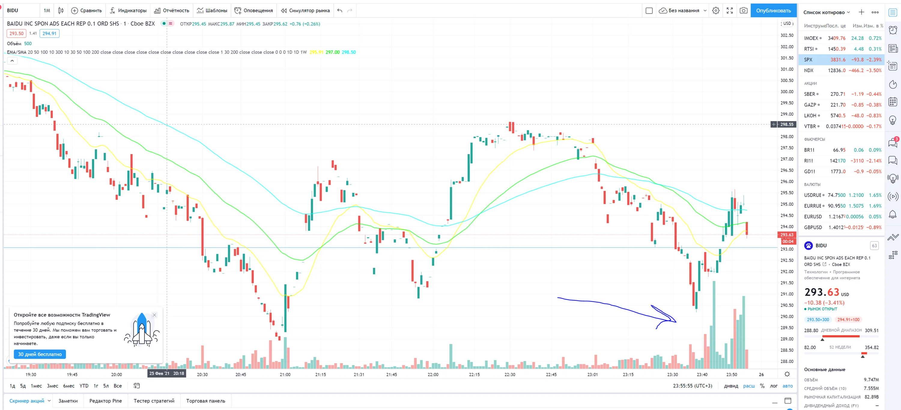Click the Опубликовать publish button
901x410 pixels.
coord(774,11)
